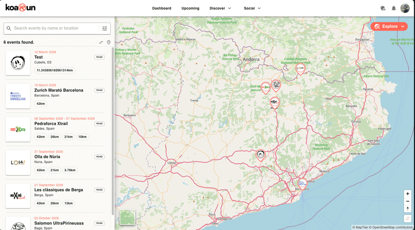Click the notifications bell icon
415x230 pixels.
[x=393, y=8]
